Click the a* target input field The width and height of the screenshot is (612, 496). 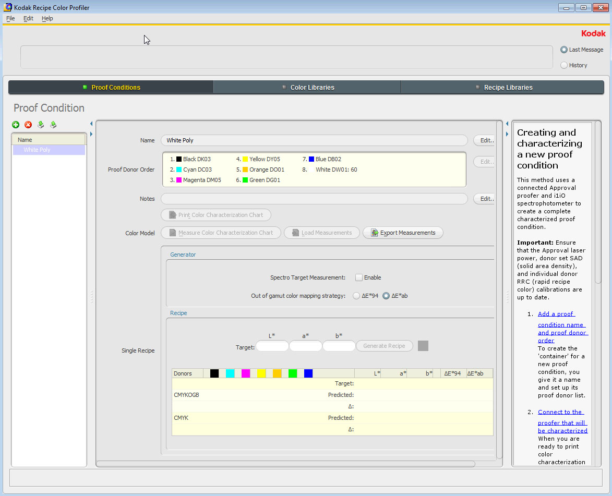[x=306, y=346]
